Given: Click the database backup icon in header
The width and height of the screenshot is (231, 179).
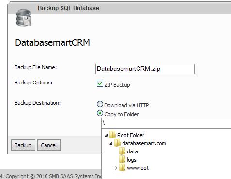Looking at the screenshot, I should click(x=24, y=18).
